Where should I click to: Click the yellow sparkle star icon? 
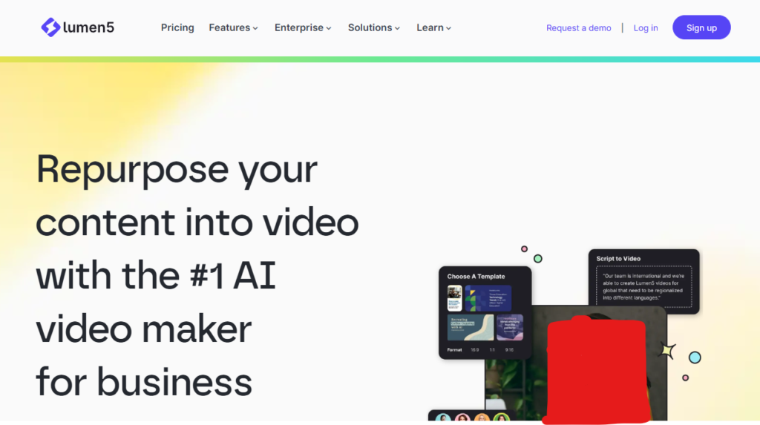667,350
